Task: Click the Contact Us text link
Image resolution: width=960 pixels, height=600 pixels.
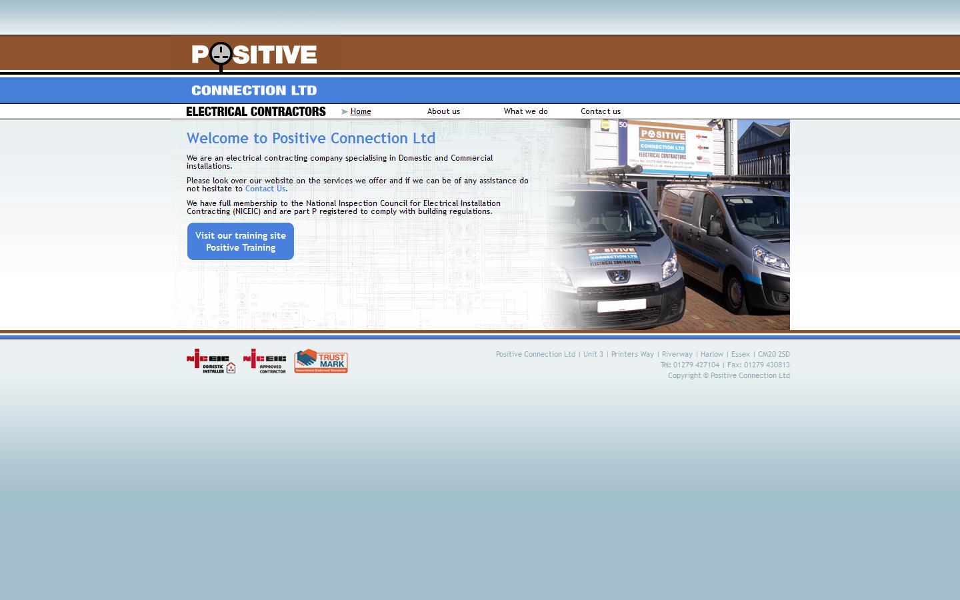Action: point(265,189)
